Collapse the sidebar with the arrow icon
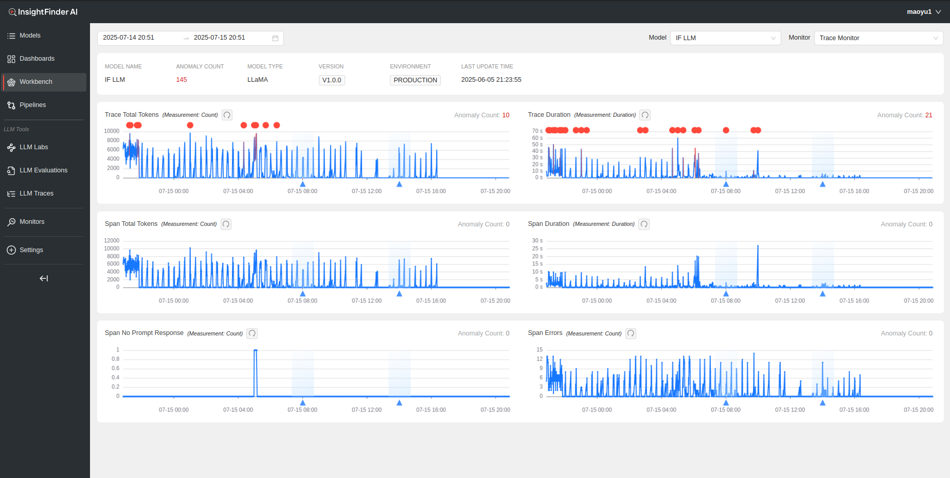The image size is (950, 478). [x=44, y=278]
